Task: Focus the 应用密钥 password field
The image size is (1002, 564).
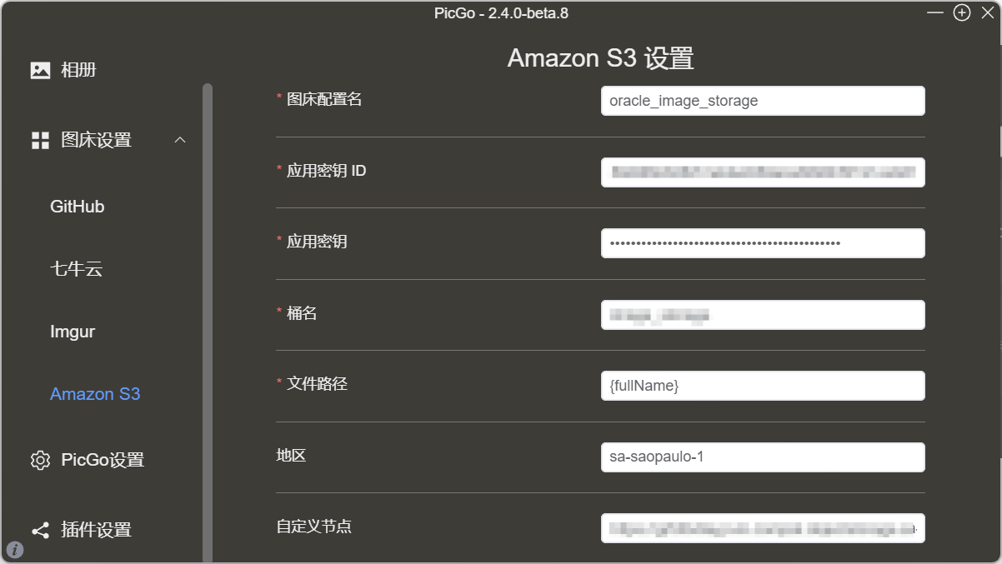Action: tap(763, 243)
